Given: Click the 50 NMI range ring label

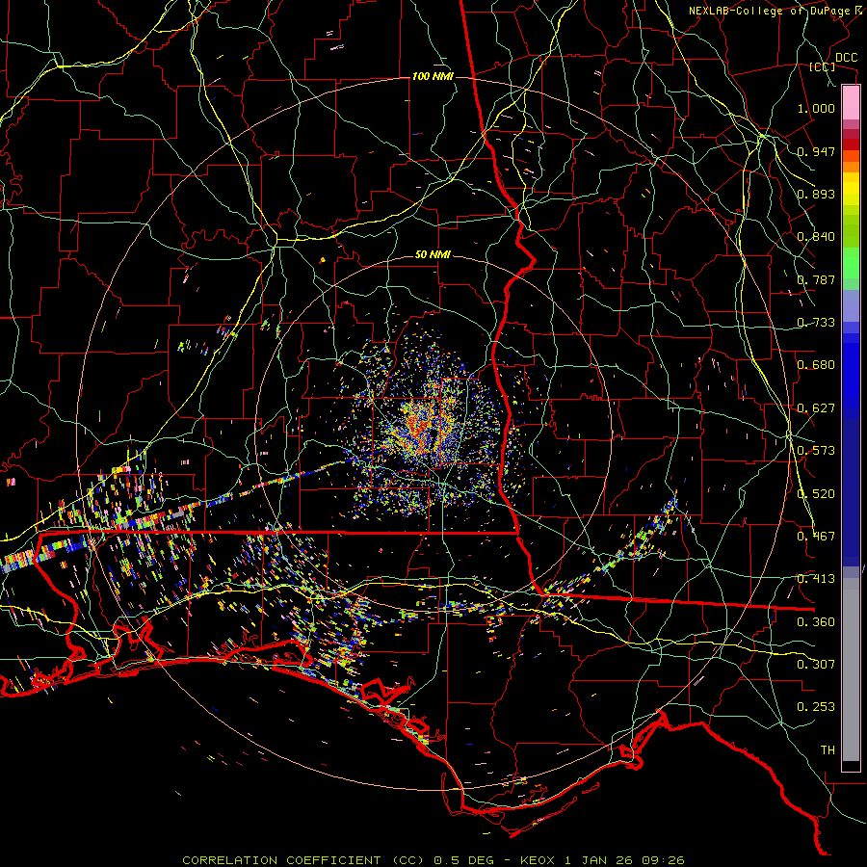Looking at the screenshot, I should [x=433, y=255].
